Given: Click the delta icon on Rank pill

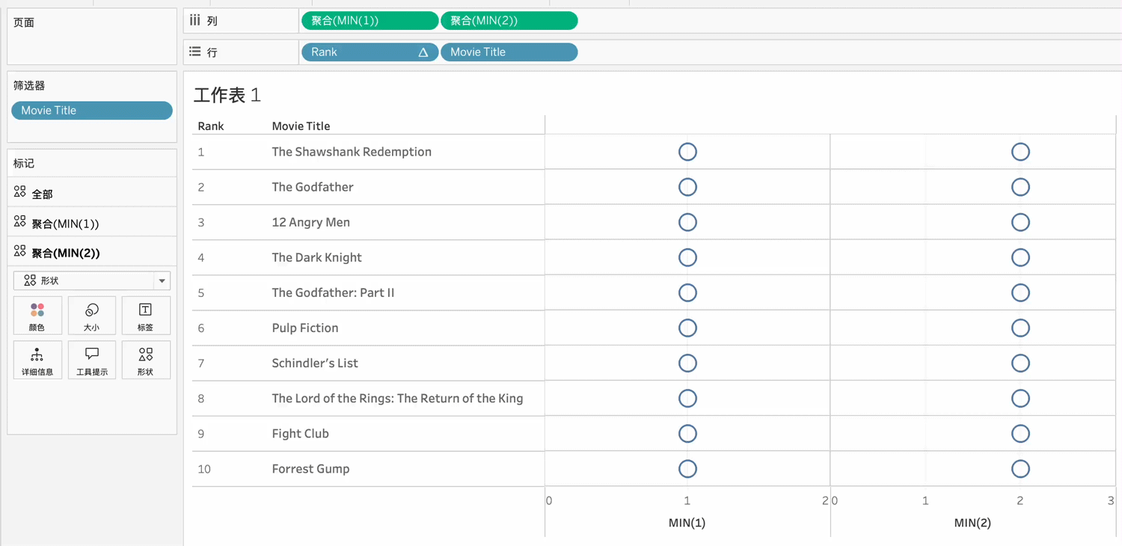Looking at the screenshot, I should [x=423, y=52].
